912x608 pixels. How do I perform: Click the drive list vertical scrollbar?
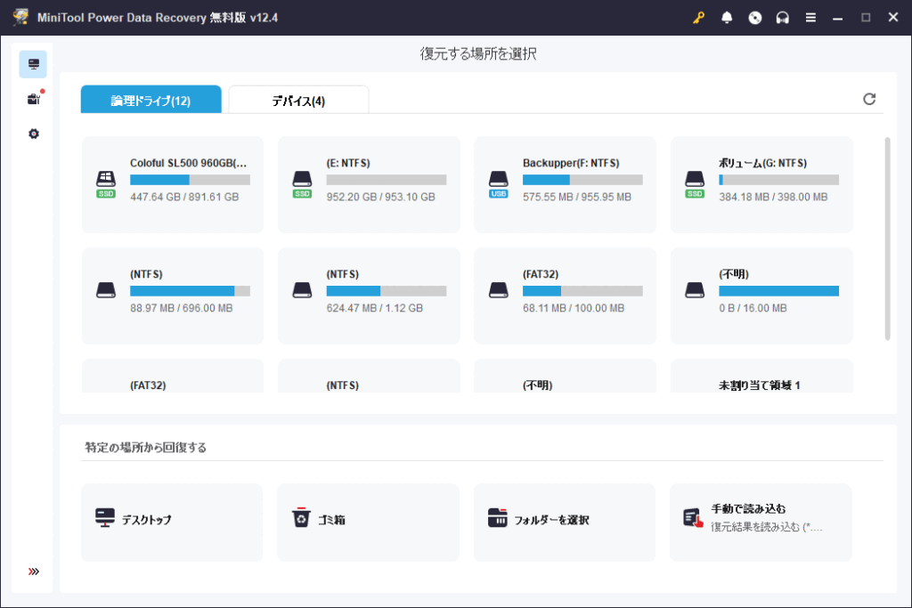pyautogui.click(x=887, y=238)
